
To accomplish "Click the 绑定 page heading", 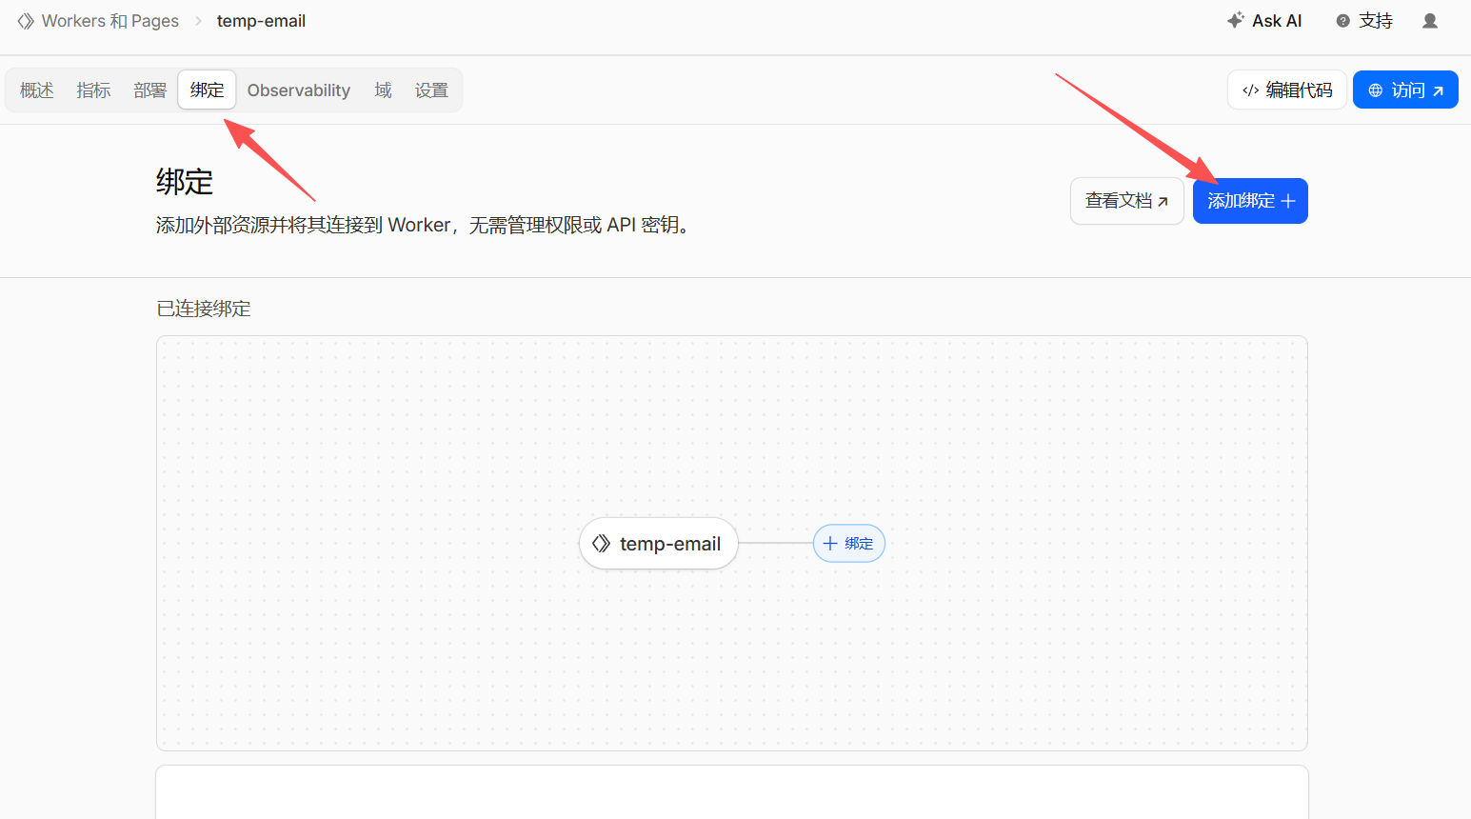I will (x=185, y=182).
